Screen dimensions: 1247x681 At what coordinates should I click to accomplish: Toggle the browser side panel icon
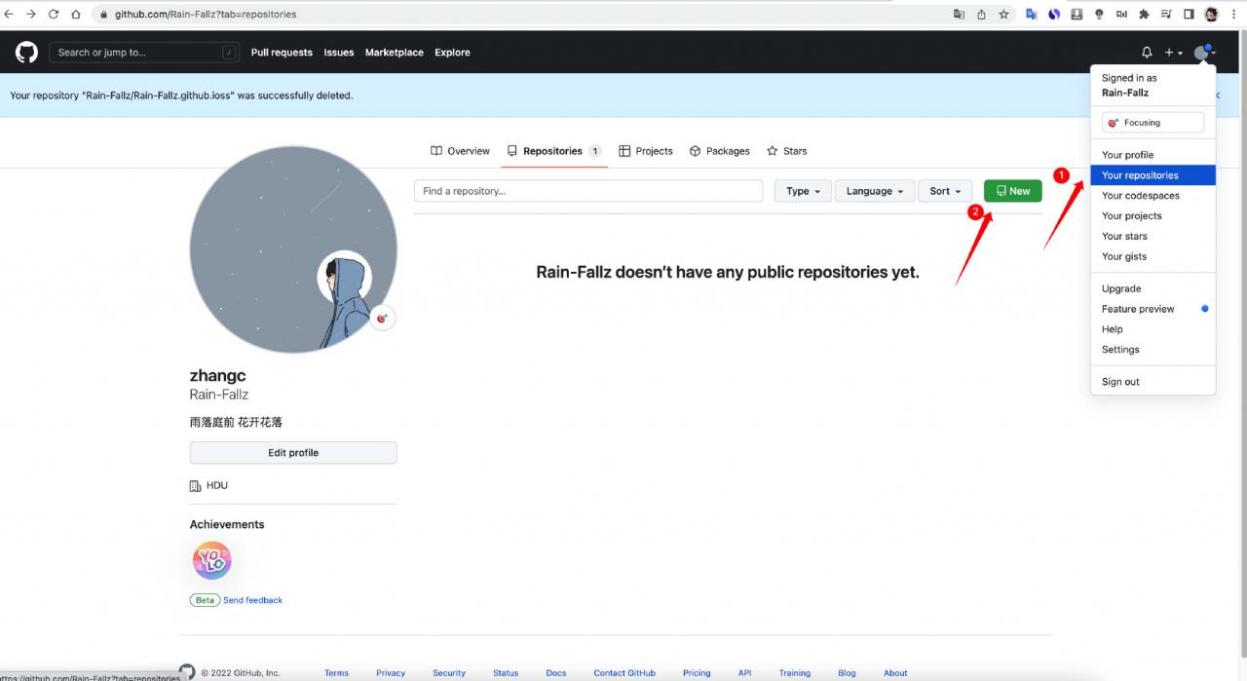[x=1189, y=15]
